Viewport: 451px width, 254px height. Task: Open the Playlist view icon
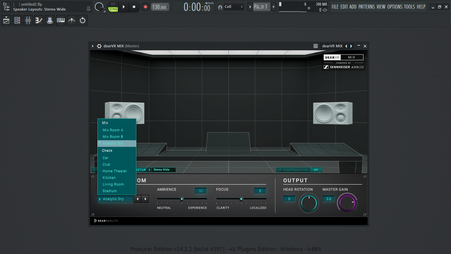pos(6,21)
